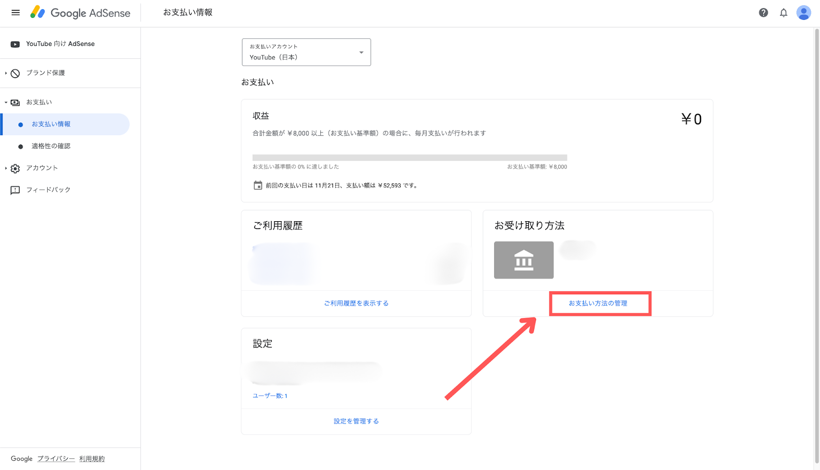Select ブランド保護 in the sidebar

pyautogui.click(x=46, y=73)
